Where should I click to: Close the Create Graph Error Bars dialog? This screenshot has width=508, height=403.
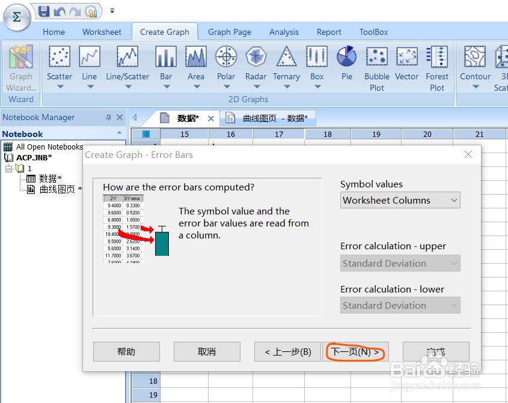(x=468, y=155)
